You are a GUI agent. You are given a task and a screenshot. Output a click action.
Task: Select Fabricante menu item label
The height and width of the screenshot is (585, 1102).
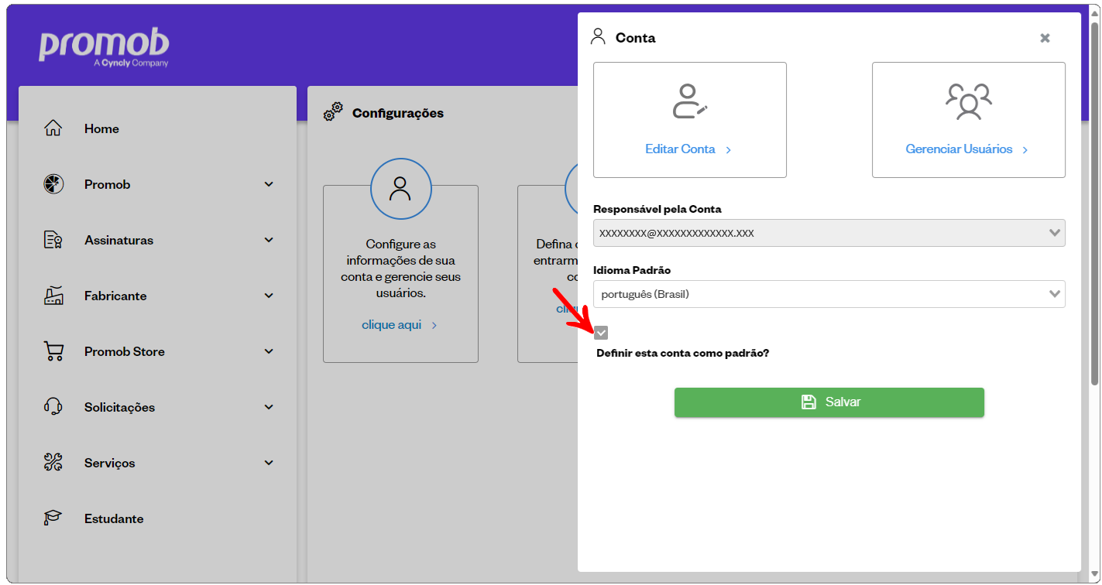pos(115,296)
